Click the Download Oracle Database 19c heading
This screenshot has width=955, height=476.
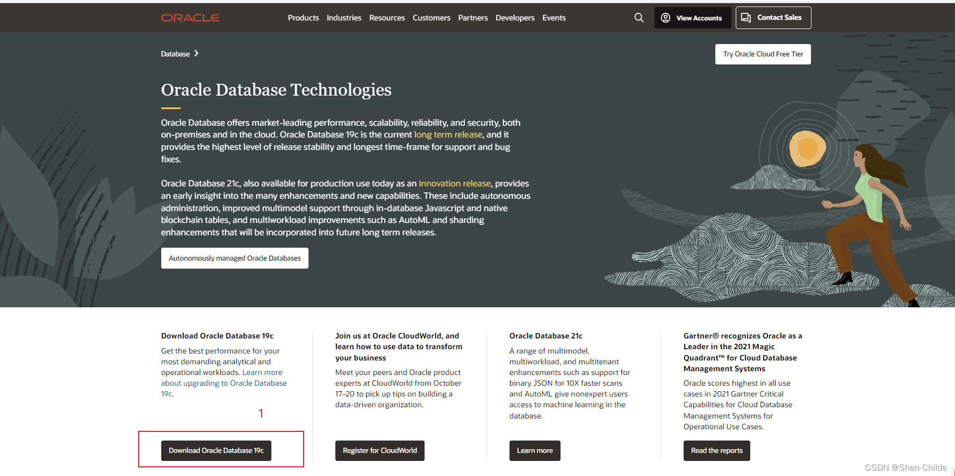coord(217,336)
